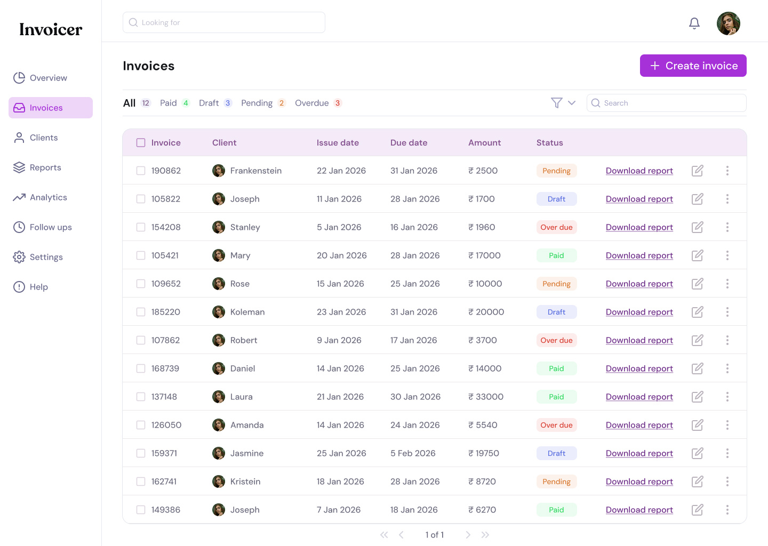Check the checkbox for invoice 105421
The image size is (768, 546).
pos(141,255)
